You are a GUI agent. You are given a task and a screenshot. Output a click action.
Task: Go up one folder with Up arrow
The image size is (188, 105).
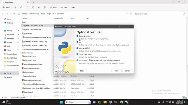tap(14, 14)
